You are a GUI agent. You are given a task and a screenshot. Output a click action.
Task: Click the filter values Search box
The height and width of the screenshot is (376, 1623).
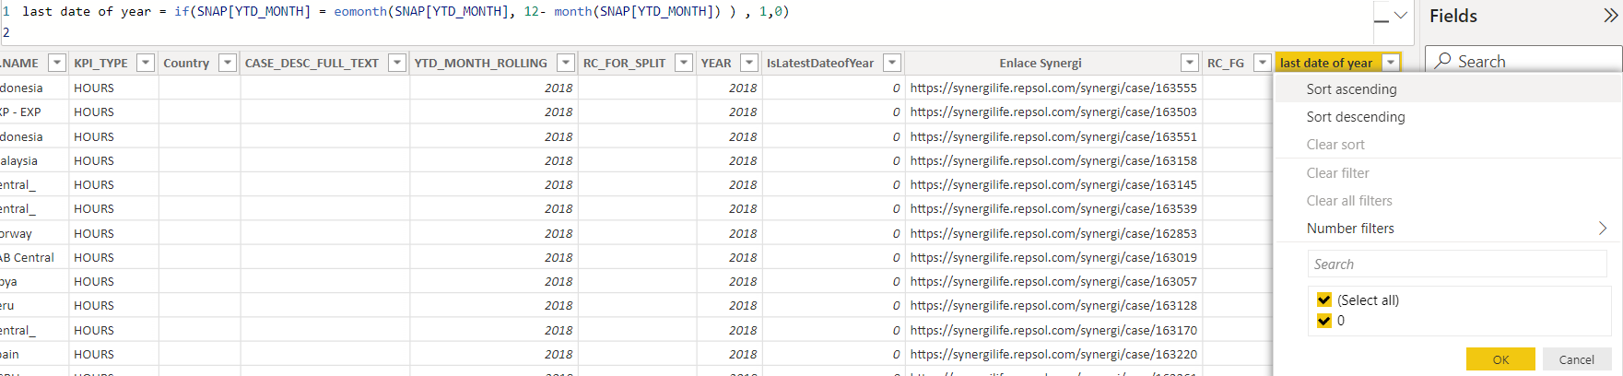click(1457, 264)
